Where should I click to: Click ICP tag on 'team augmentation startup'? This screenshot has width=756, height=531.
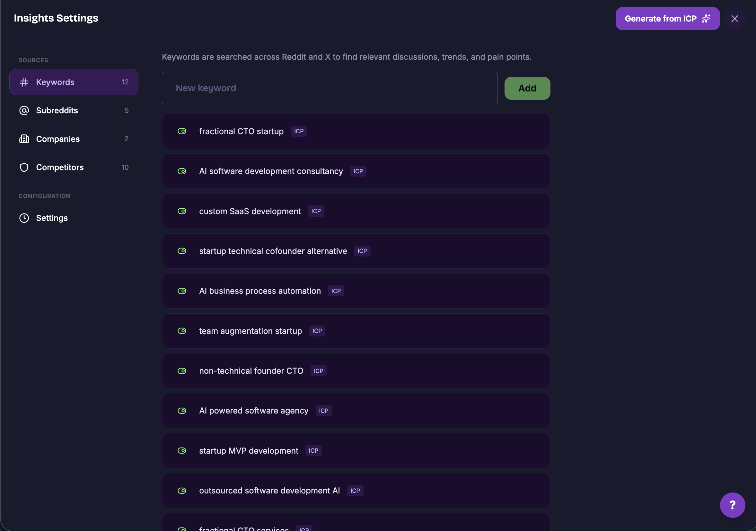pos(317,331)
